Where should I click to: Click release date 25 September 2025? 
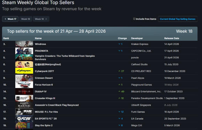(x=175, y=119)
